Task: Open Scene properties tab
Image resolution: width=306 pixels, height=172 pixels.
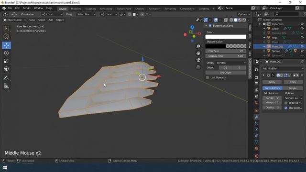Action: (256, 96)
